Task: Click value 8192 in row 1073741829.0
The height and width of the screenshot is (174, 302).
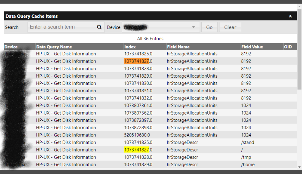Action: tap(246, 76)
